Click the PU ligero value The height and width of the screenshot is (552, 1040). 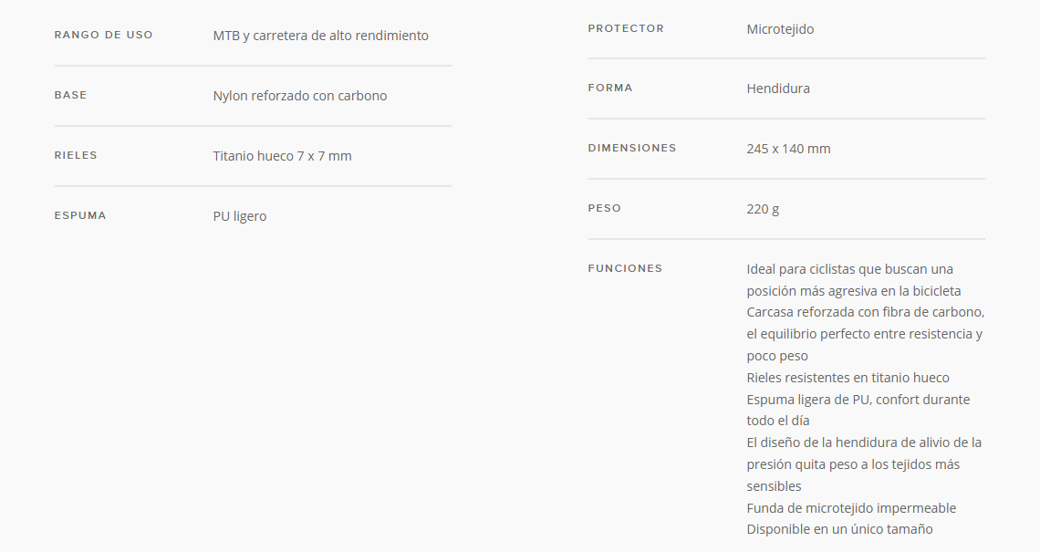239,216
